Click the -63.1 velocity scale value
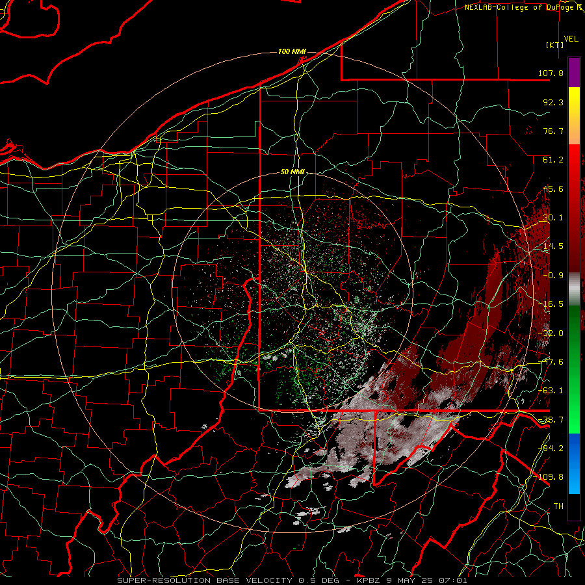Viewport: 585px width, 585px height. tap(551, 391)
